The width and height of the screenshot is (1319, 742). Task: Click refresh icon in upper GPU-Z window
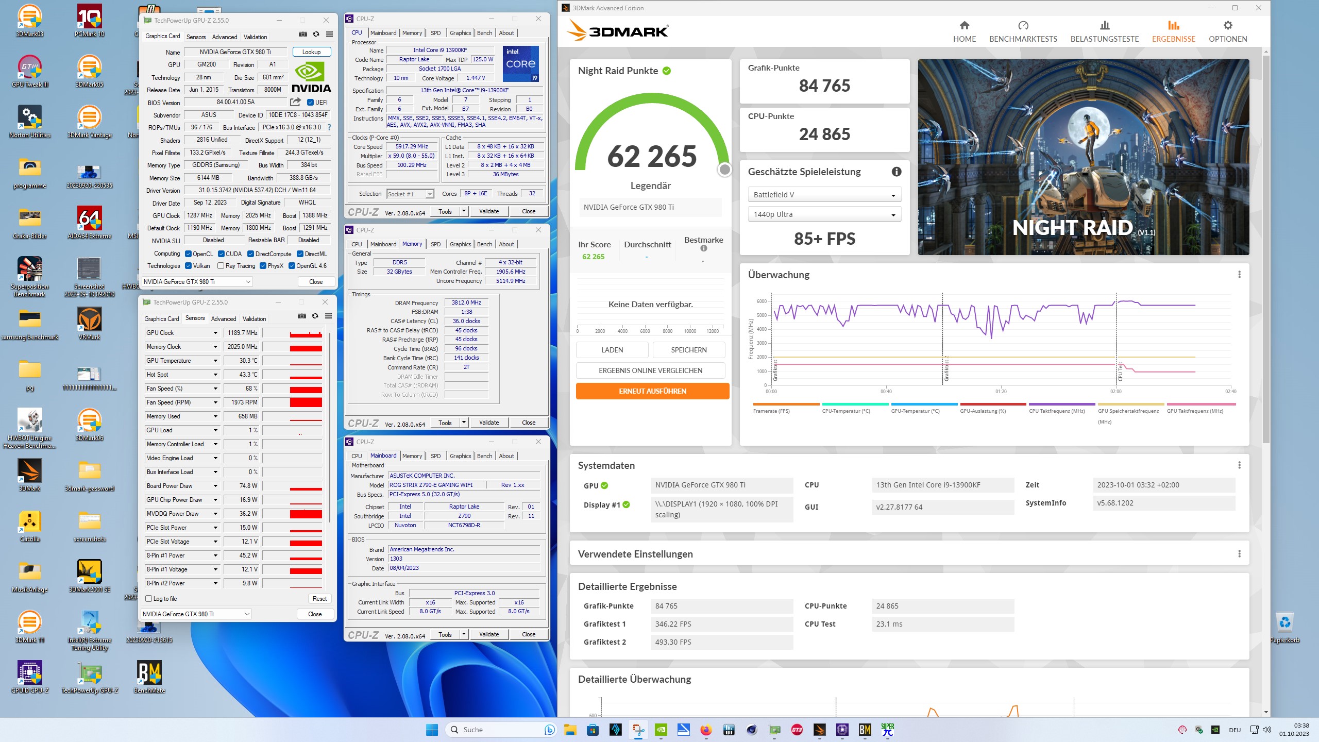(x=316, y=35)
